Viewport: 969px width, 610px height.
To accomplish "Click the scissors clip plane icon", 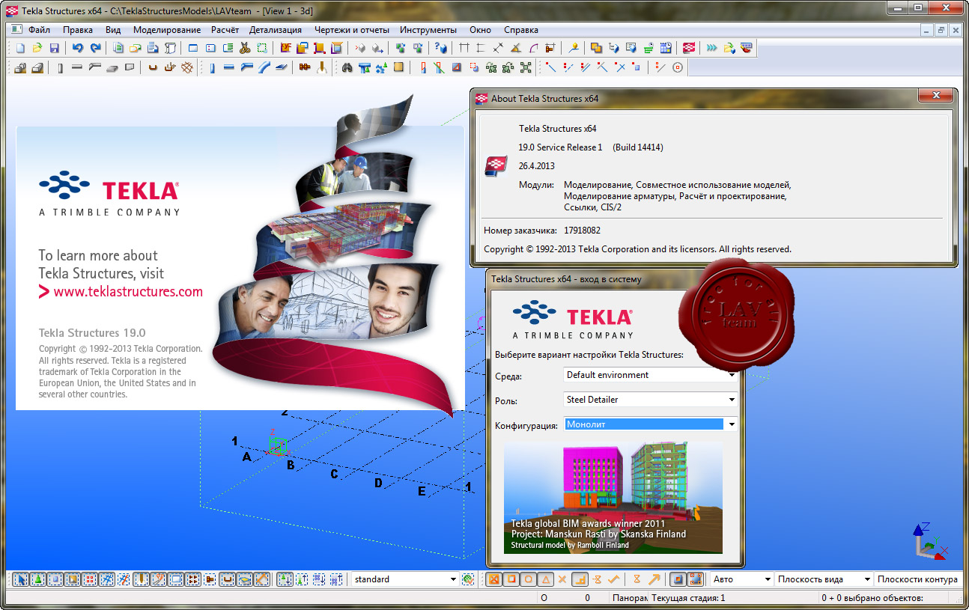I will coord(245,48).
